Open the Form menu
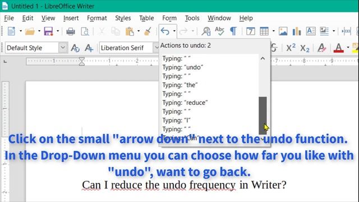Image resolution: width=359 pixels, height=202 pixels. 169,18
